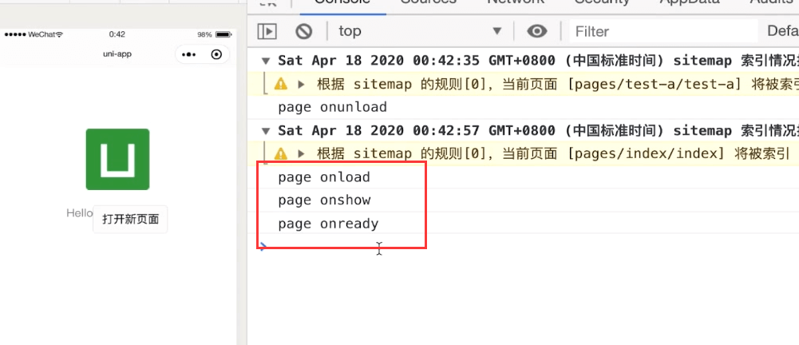
Task: Collapse the 00:42:35 sitemap log group
Action: (265, 61)
